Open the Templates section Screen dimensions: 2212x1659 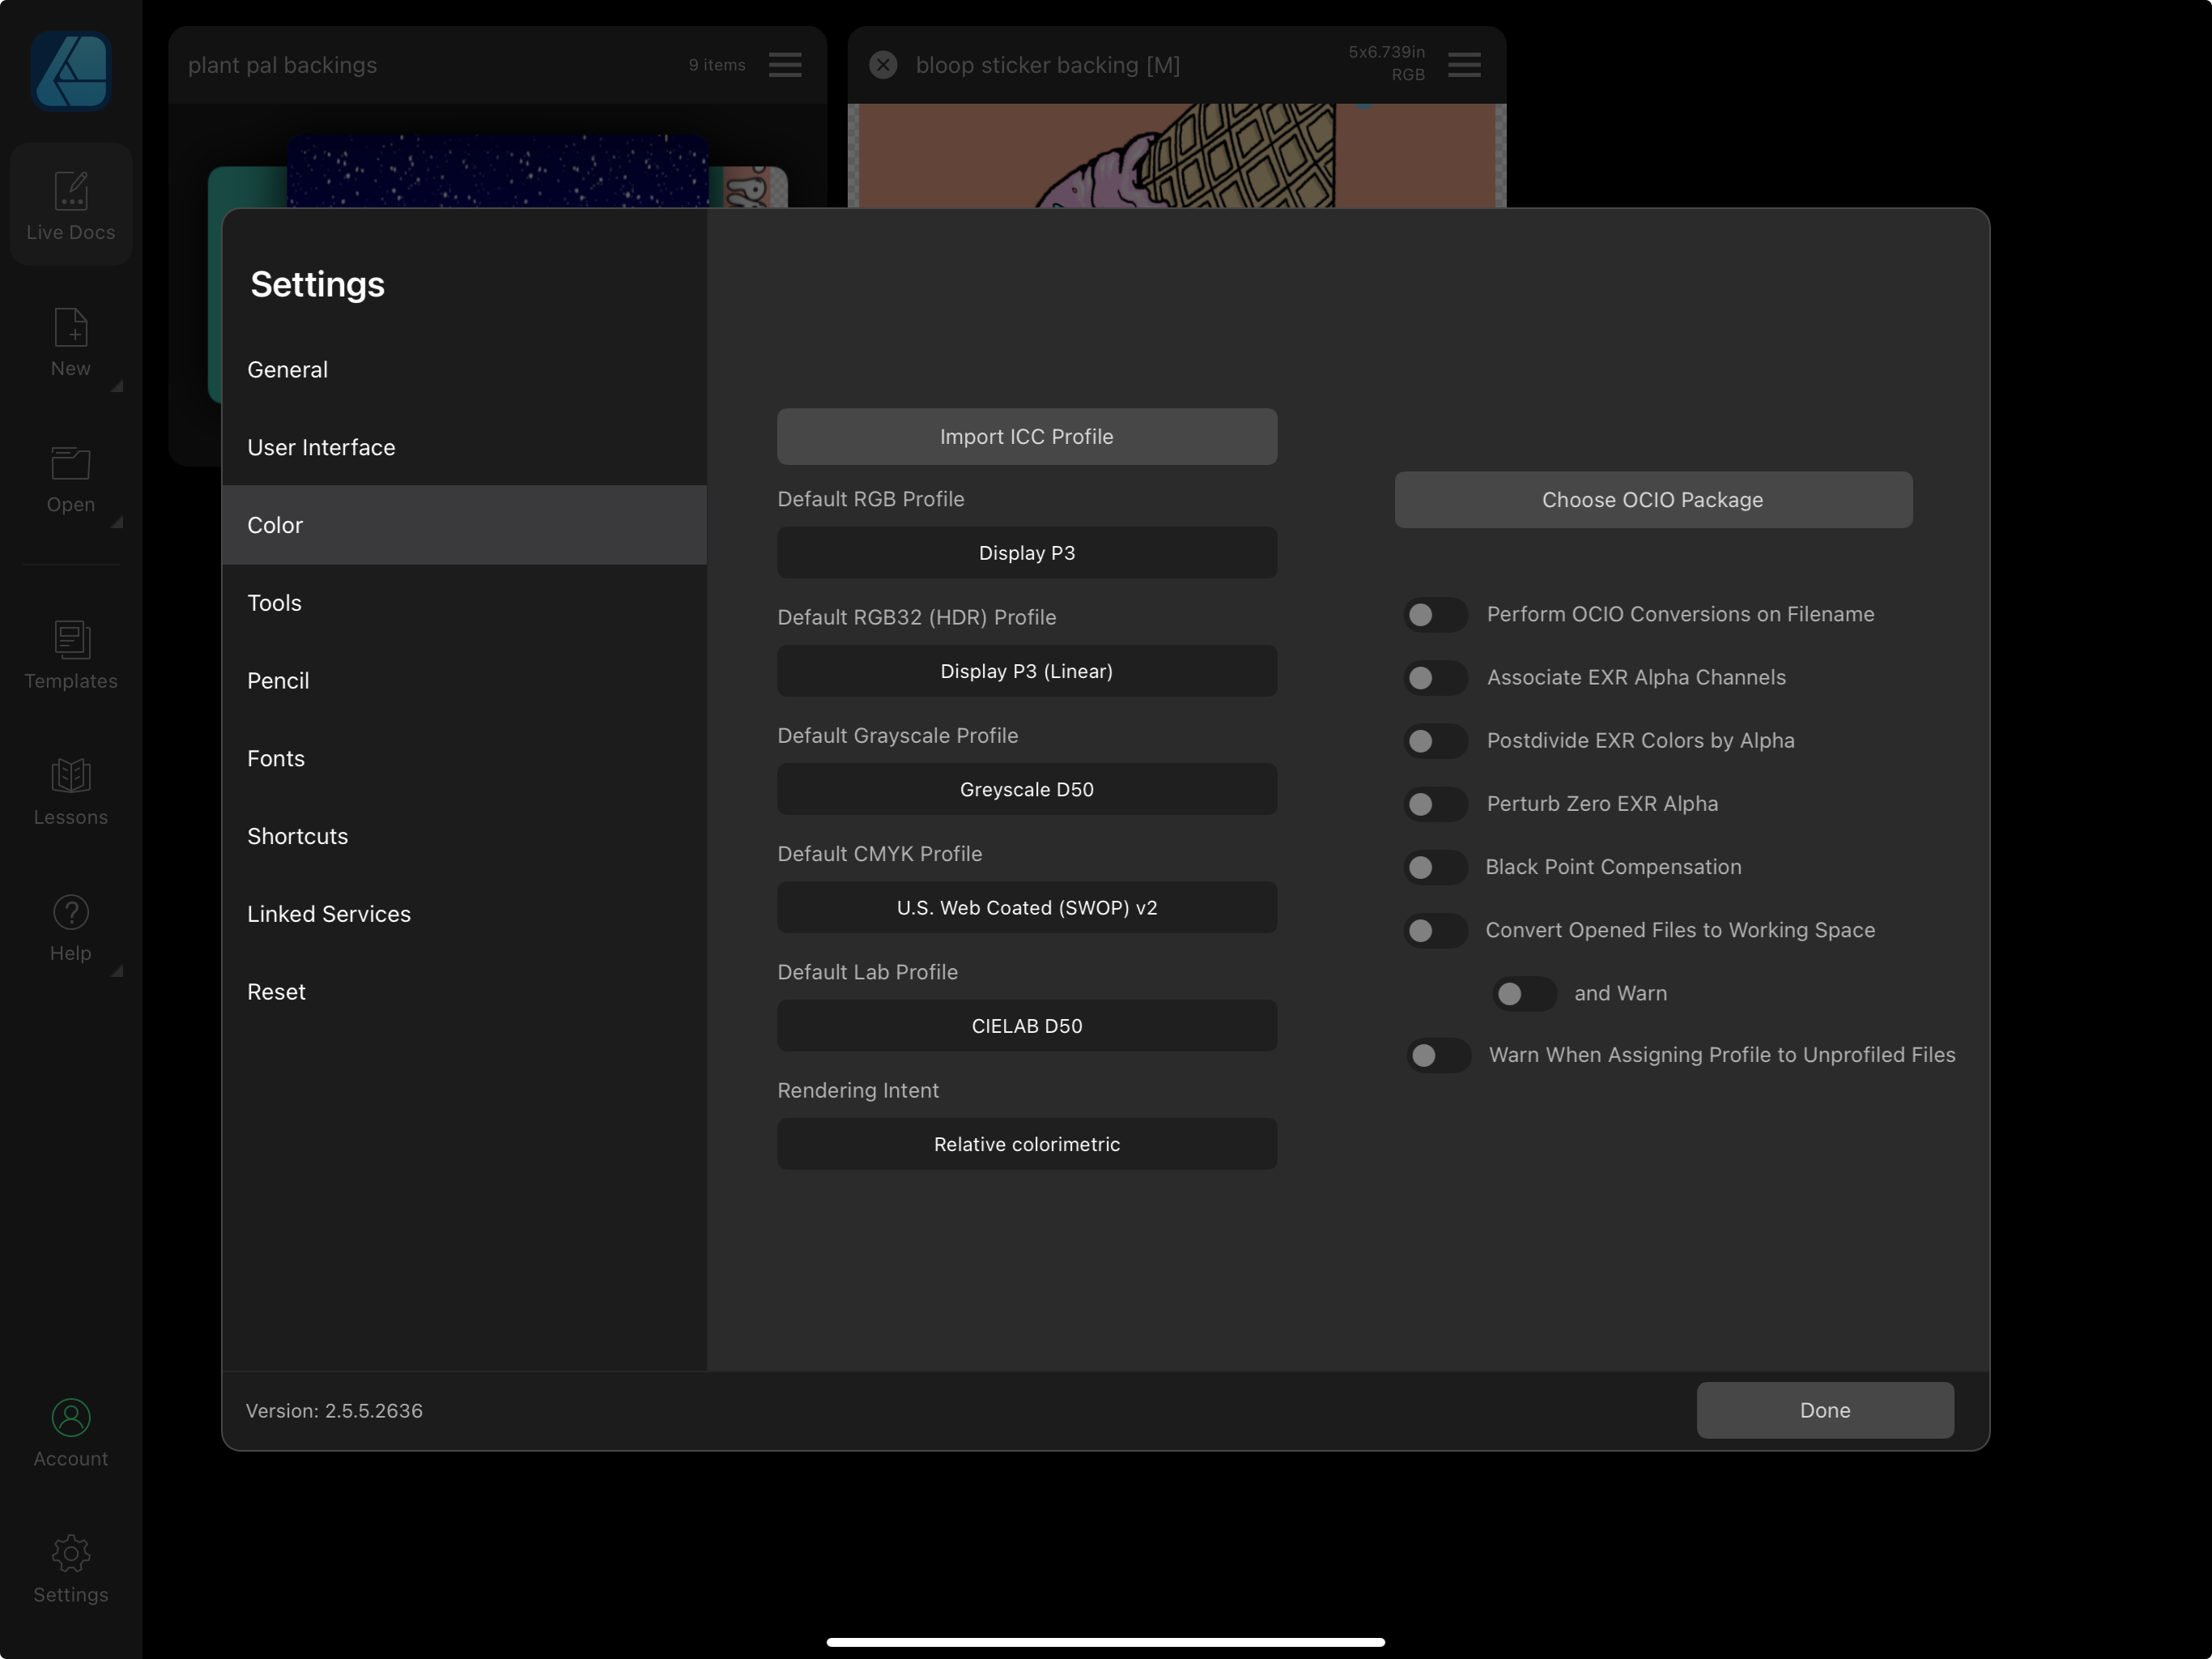[x=71, y=655]
